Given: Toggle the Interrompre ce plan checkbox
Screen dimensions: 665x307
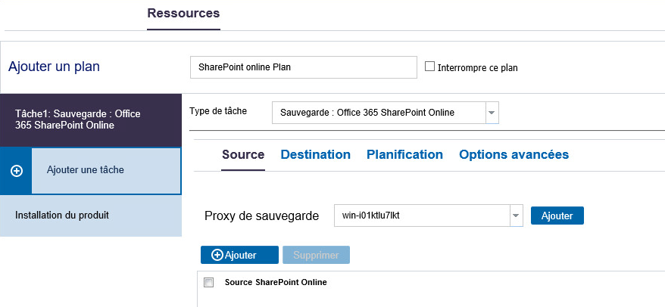Looking at the screenshot, I should [x=429, y=67].
